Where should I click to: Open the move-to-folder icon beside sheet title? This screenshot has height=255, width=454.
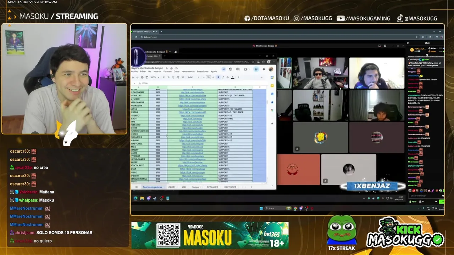point(171,68)
